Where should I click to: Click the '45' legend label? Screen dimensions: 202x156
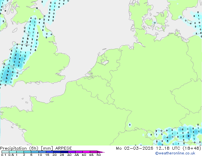click(x=91, y=155)
